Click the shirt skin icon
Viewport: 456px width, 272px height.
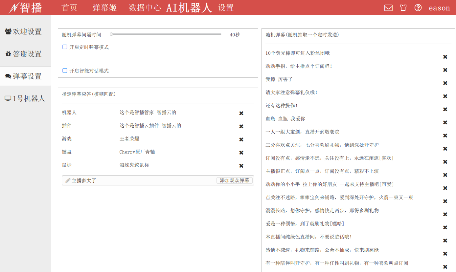403,8
